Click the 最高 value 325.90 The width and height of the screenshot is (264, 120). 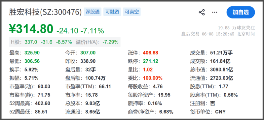click(32, 53)
